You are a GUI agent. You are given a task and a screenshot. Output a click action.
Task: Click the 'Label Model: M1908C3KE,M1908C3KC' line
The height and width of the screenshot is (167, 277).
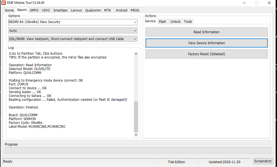pos(37,126)
